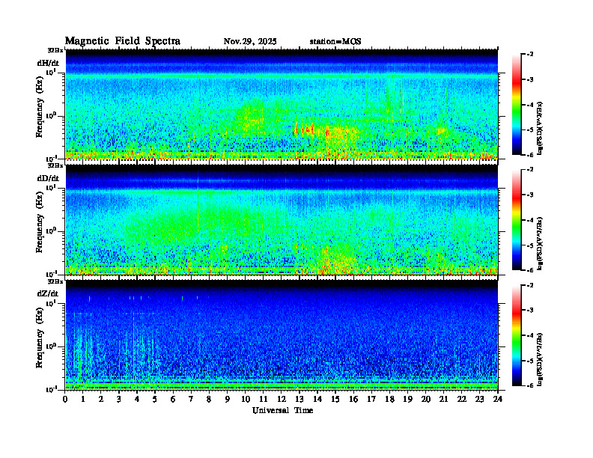This screenshot has width=593, height=458.
Task: Click hour tick "14" on the time axis
Action: tap(317, 400)
